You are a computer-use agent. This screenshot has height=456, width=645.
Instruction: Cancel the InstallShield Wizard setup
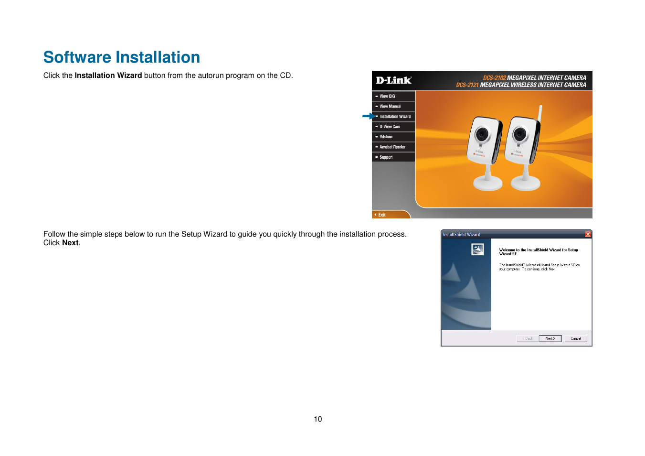[576, 338]
